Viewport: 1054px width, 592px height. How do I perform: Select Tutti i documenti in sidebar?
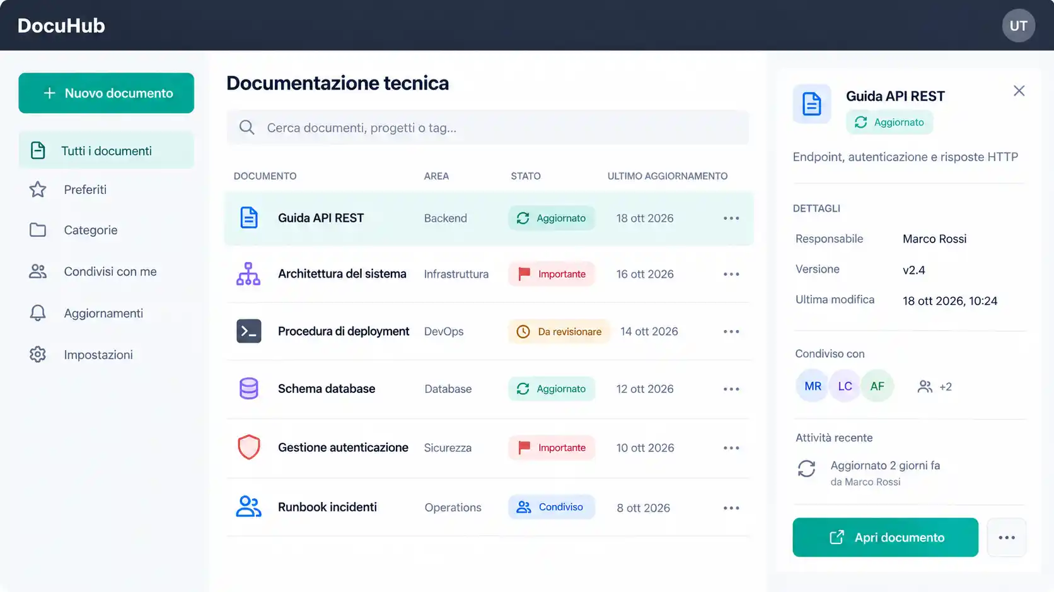[106, 151]
